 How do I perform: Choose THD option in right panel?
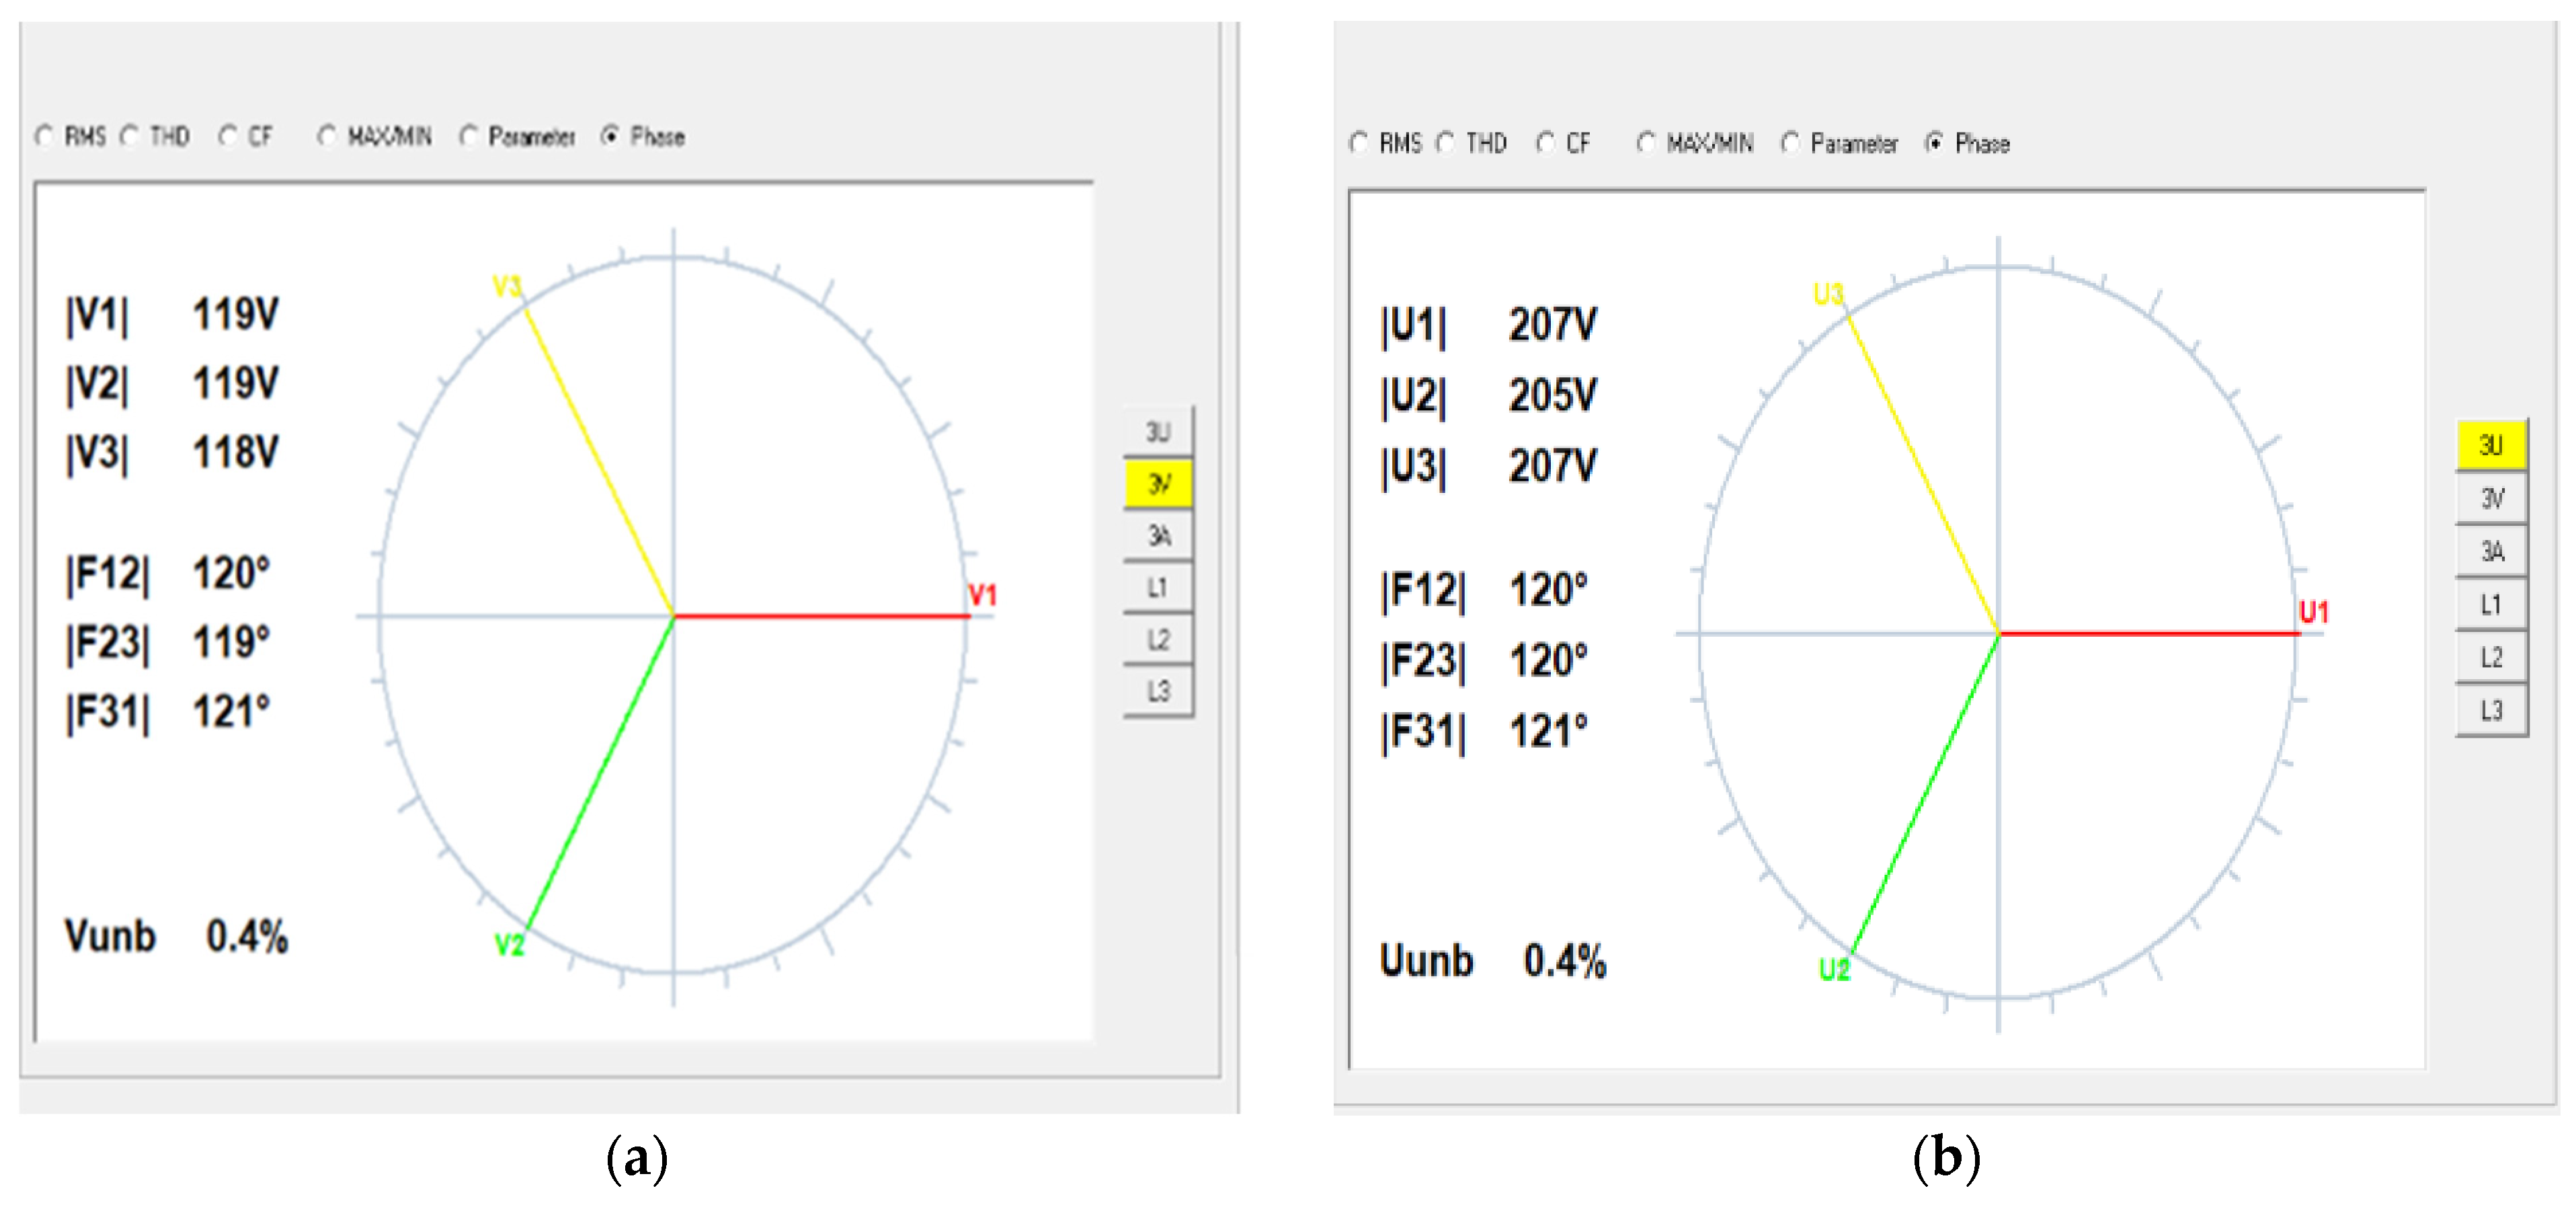pos(1445,143)
